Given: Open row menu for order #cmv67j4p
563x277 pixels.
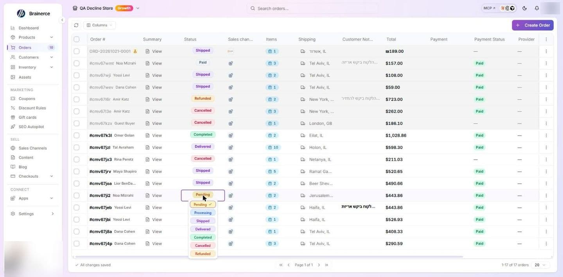Looking at the screenshot, I should 546,244.
